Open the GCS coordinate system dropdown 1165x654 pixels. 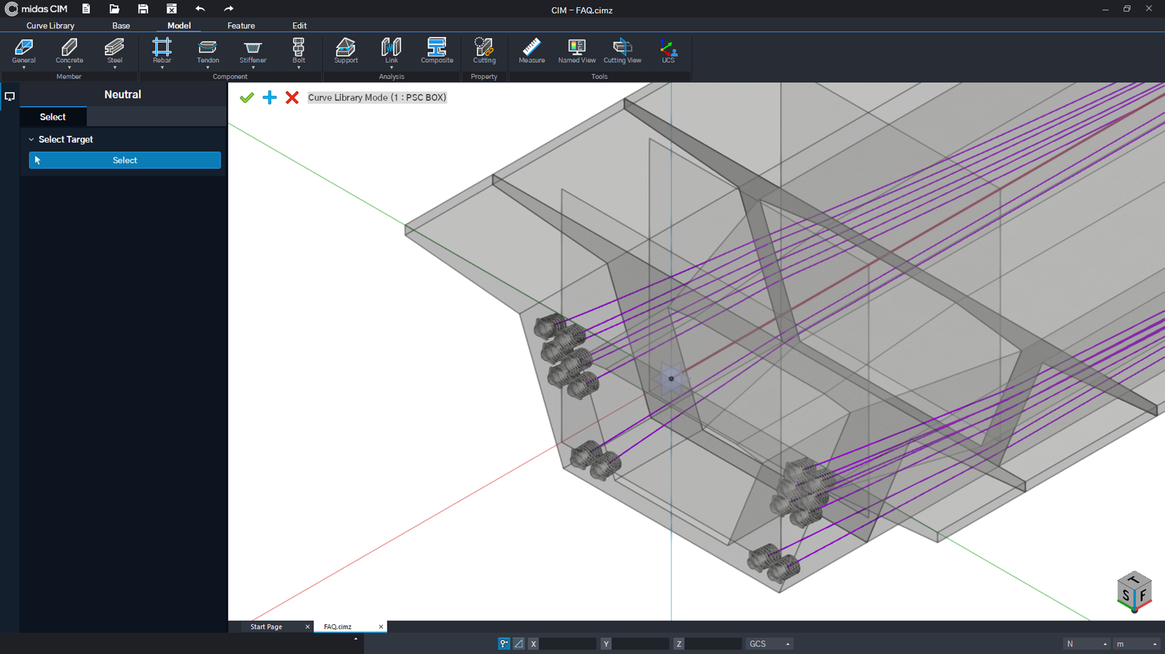[x=768, y=644]
